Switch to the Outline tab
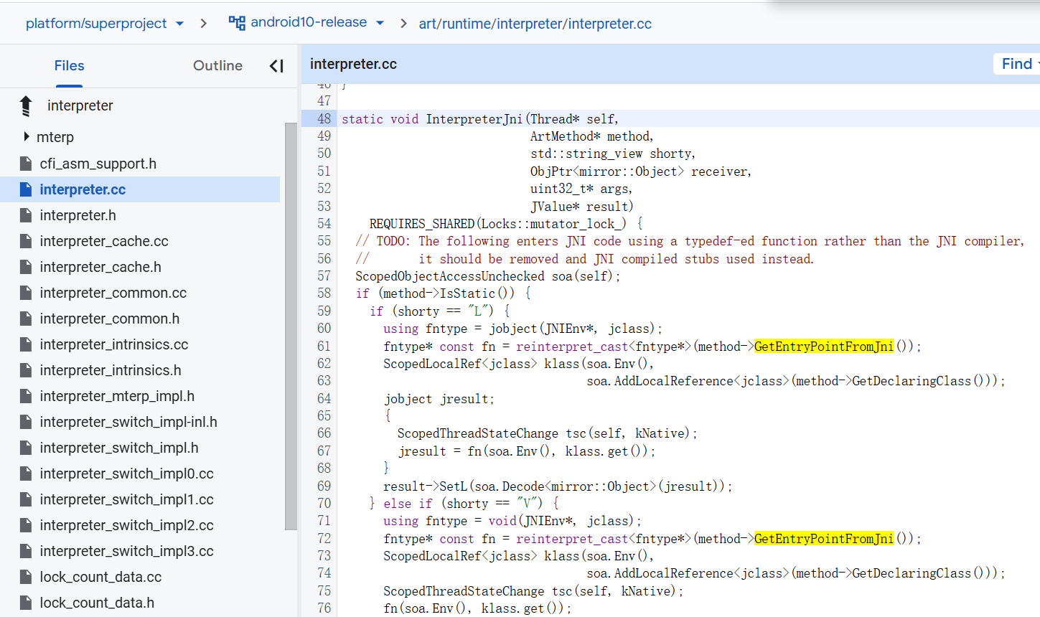Image resolution: width=1040 pixels, height=617 pixels. (217, 65)
